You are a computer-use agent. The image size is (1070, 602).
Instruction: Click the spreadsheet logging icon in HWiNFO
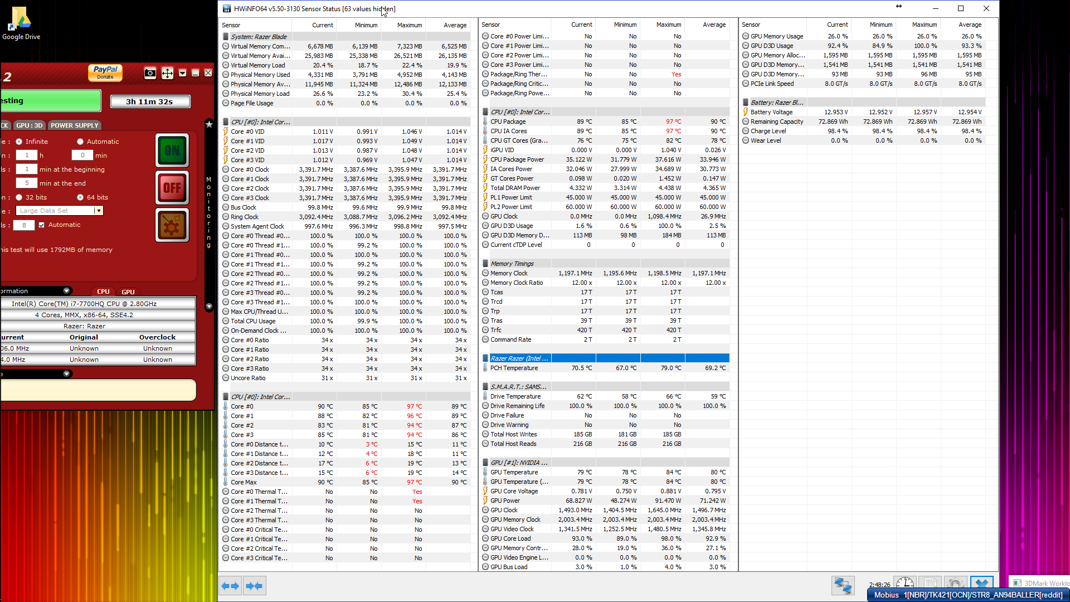click(x=930, y=583)
